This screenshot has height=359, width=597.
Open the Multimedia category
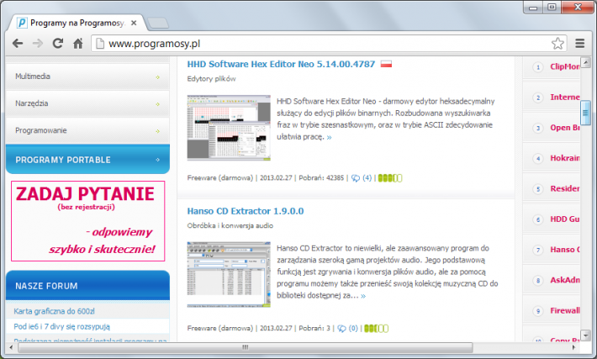point(87,77)
